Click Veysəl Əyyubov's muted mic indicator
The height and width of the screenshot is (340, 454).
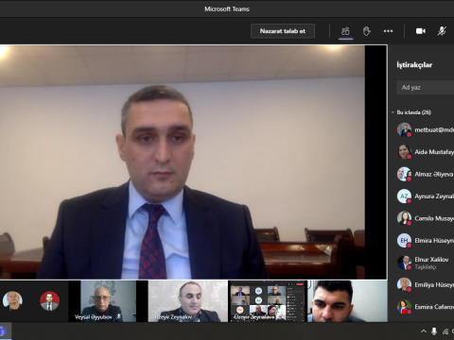coord(119,316)
